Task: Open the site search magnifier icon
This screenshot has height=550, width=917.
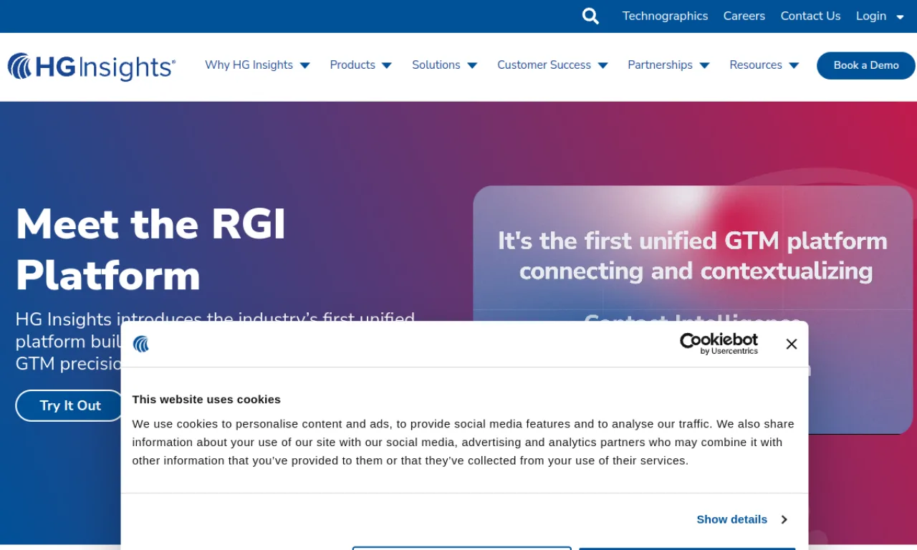Action: click(590, 16)
